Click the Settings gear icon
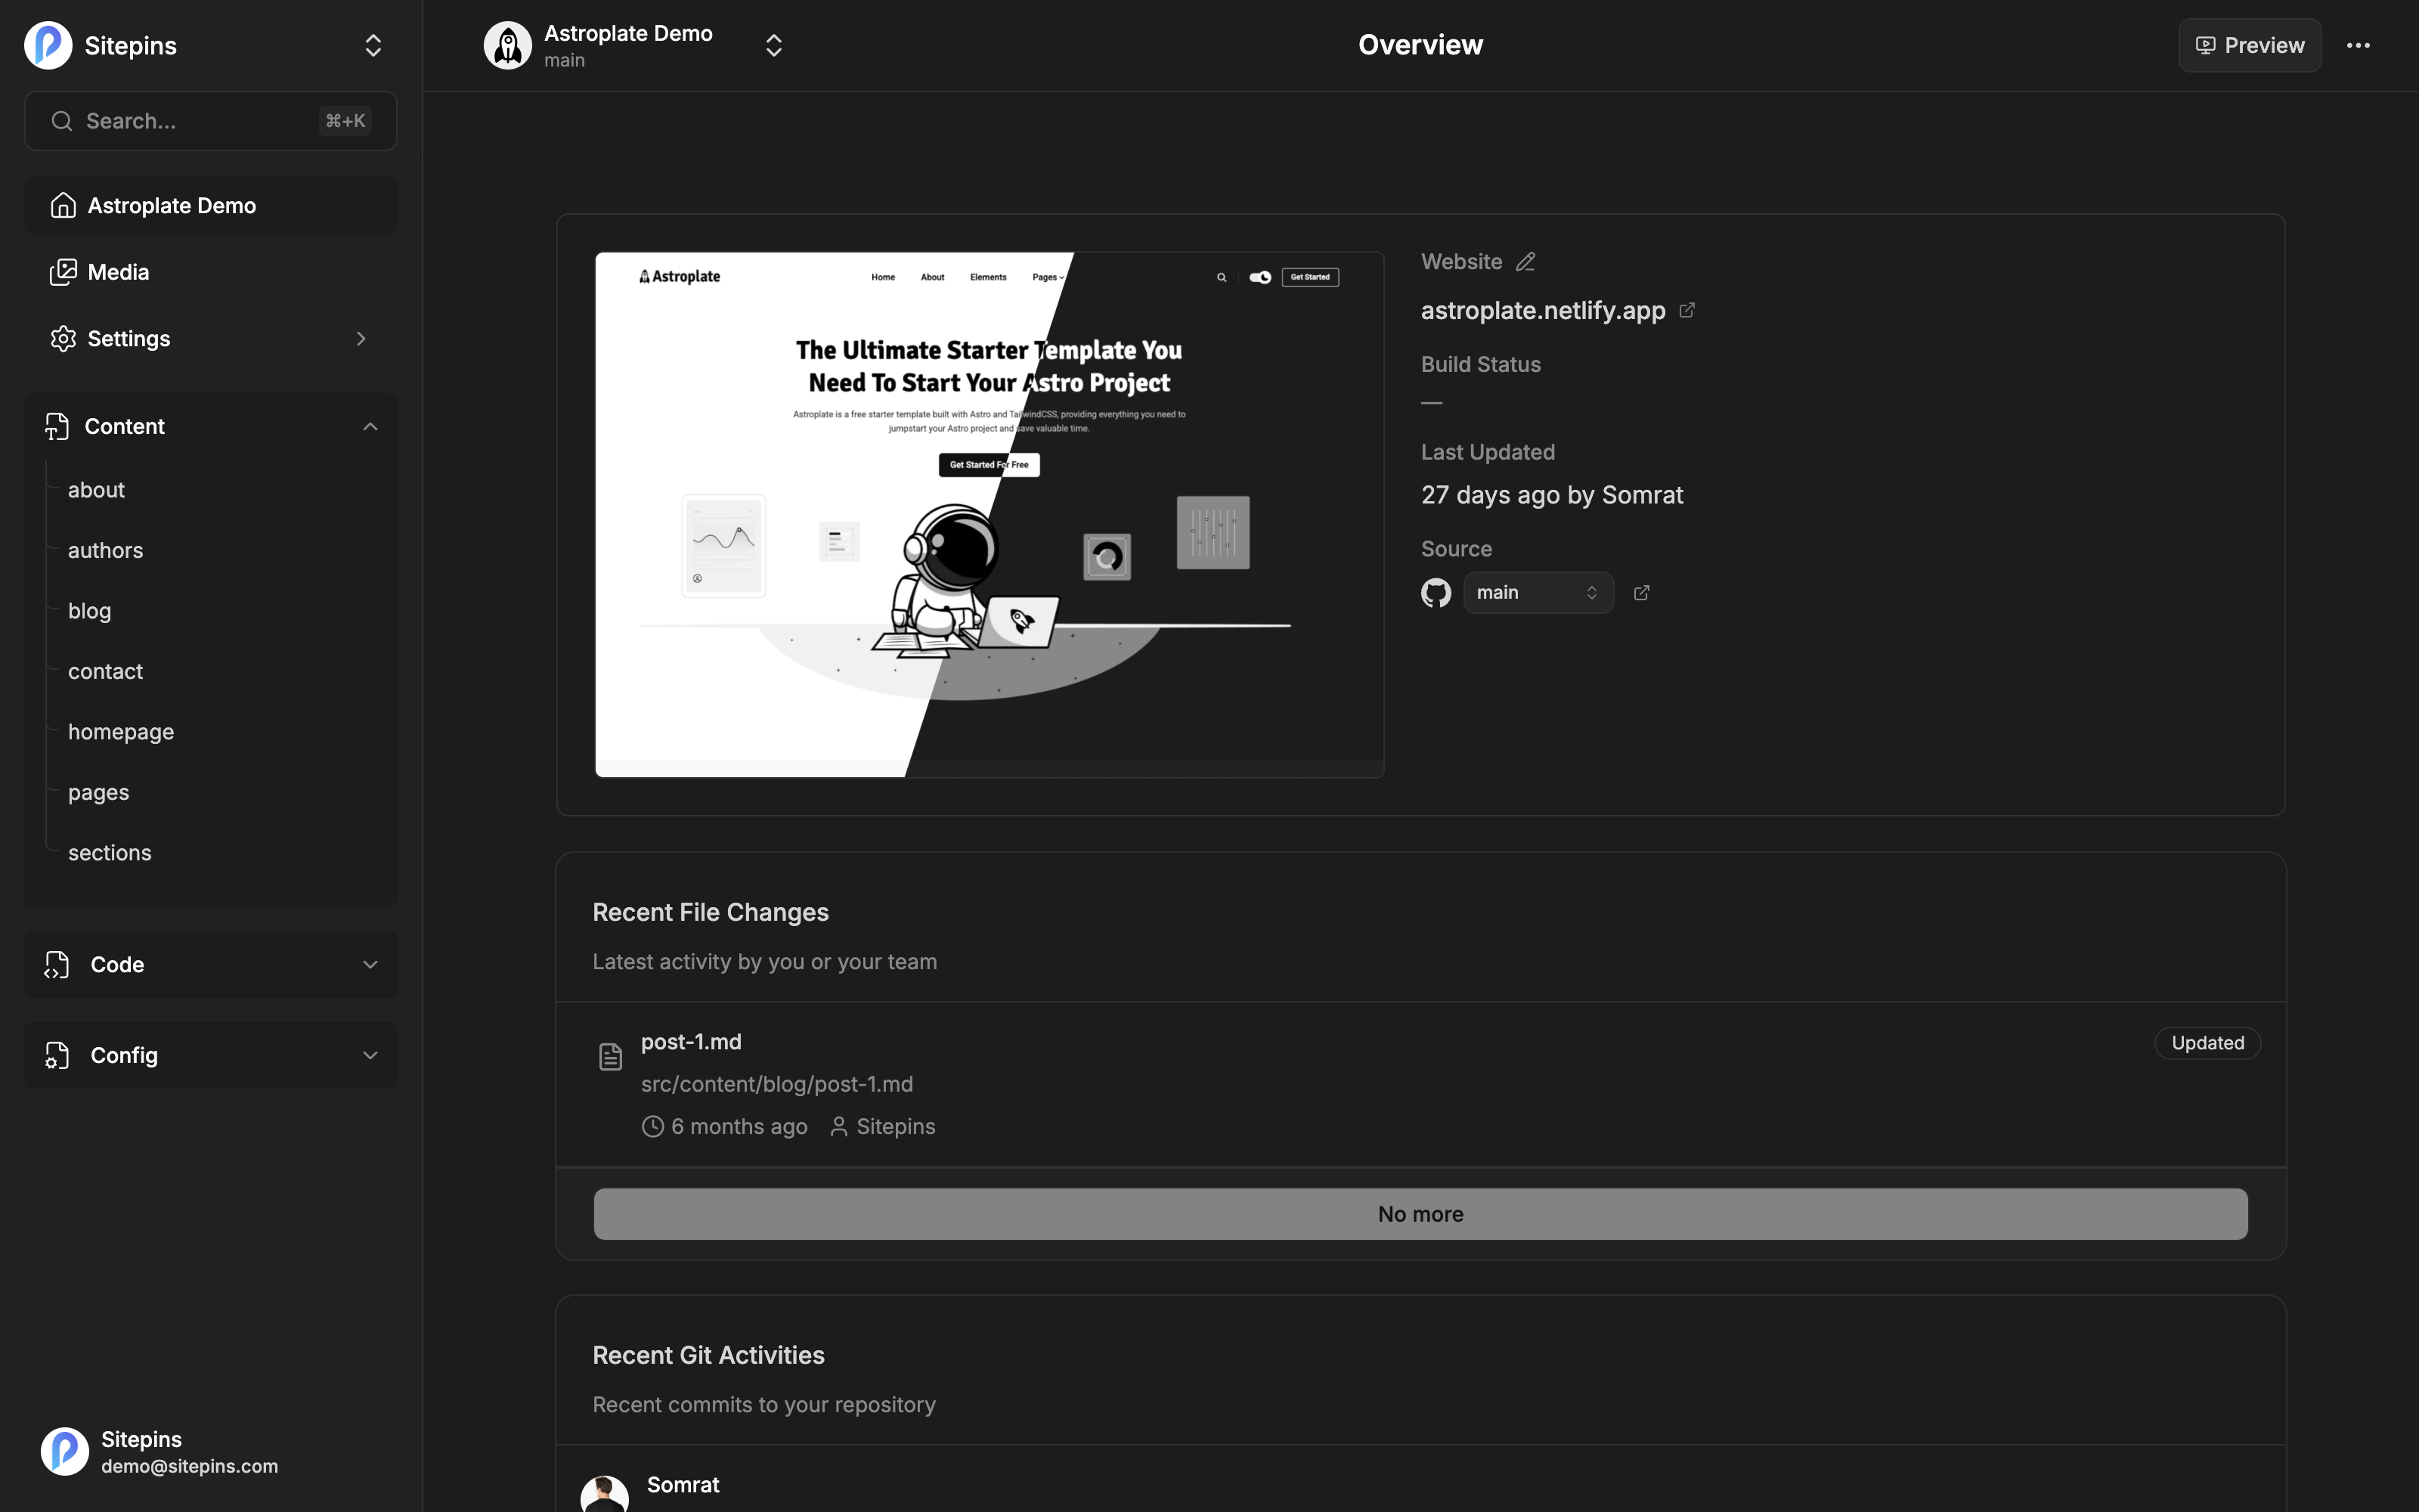The width and height of the screenshot is (2419, 1512). coord(63,339)
